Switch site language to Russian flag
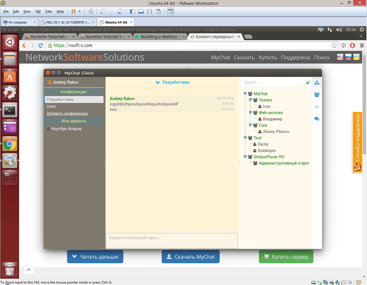This screenshot has width=367, height=285. click(x=348, y=57)
